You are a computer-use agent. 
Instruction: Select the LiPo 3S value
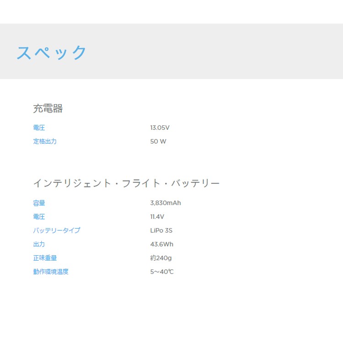[x=161, y=230]
